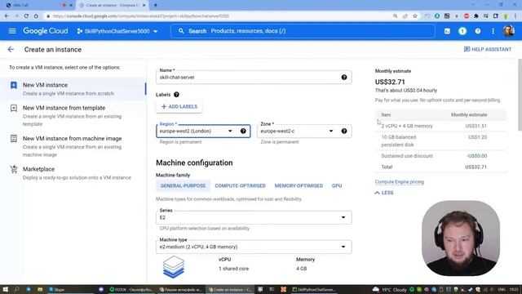
Task: Show help for Labels
Action: [x=176, y=95]
